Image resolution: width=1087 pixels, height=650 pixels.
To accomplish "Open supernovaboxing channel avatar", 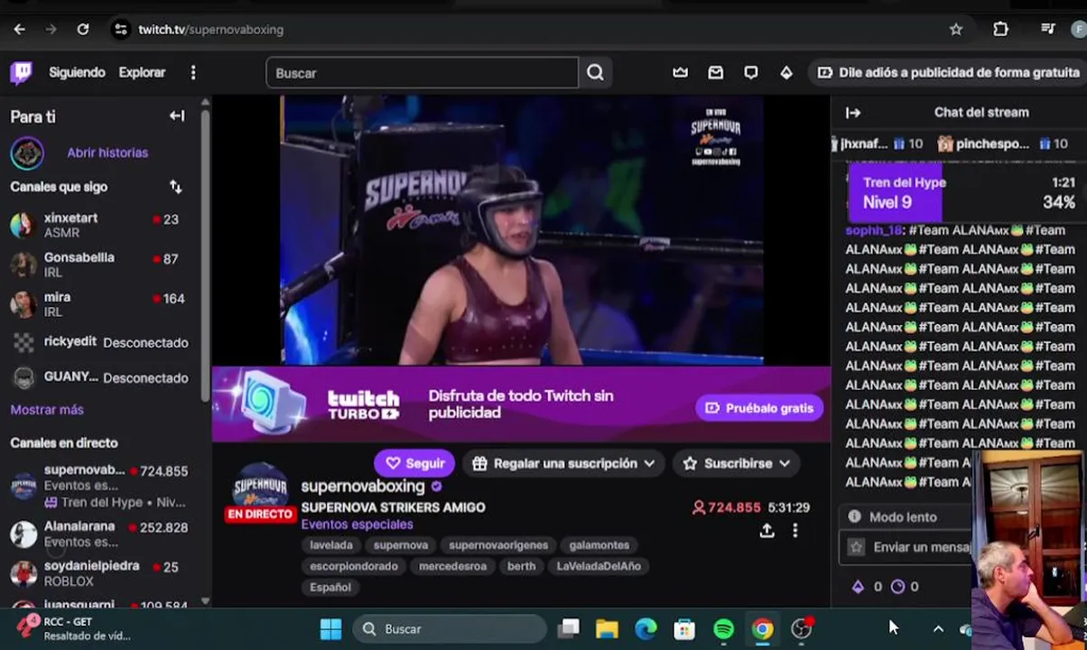I will 260,490.
